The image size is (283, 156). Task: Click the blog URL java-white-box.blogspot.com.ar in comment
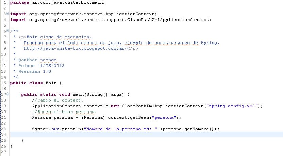tap(75, 48)
